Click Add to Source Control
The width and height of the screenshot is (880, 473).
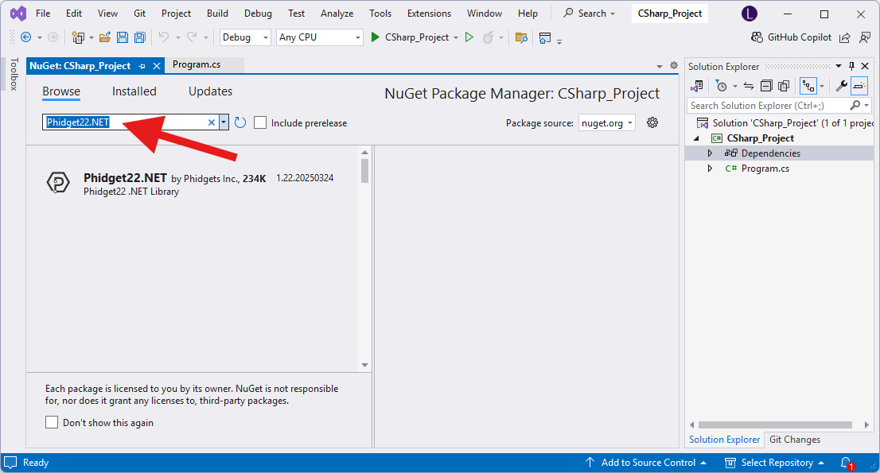646,463
